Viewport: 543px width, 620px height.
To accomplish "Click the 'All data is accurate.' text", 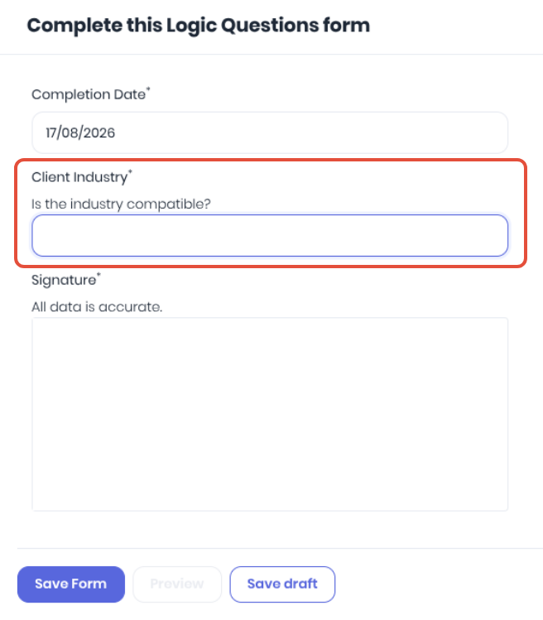I will coord(97,307).
